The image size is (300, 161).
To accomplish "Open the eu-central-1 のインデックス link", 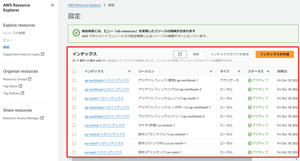I will [105, 134].
